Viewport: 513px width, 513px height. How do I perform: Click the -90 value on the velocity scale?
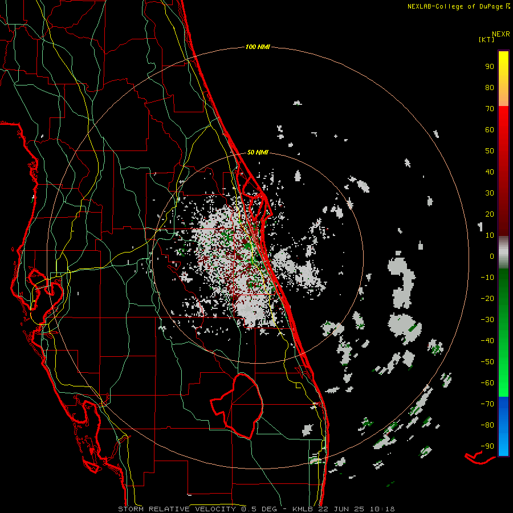(x=487, y=446)
